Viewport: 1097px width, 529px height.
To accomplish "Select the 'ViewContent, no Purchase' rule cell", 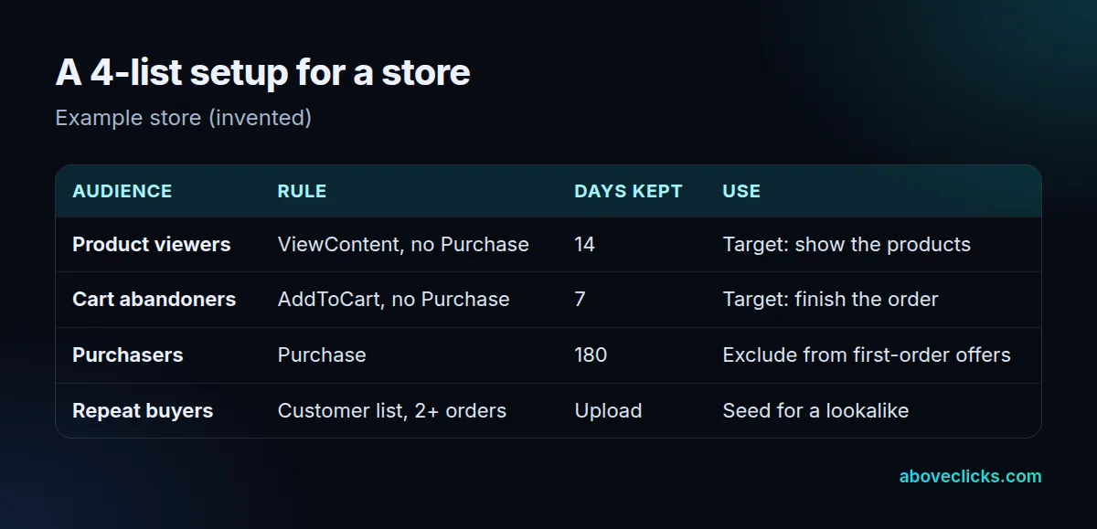I will point(403,245).
